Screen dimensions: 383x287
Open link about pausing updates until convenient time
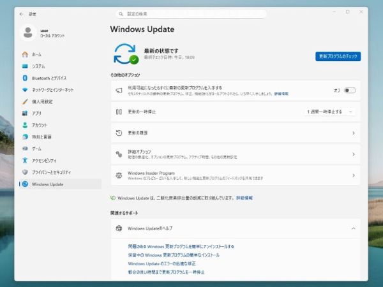click(x=167, y=272)
